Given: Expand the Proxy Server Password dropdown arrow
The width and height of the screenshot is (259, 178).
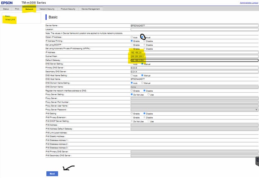Looking at the screenshot, I should pos(256,110).
